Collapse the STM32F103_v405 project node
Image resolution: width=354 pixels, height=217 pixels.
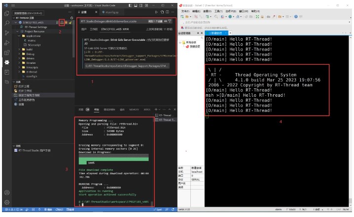point(16,23)
